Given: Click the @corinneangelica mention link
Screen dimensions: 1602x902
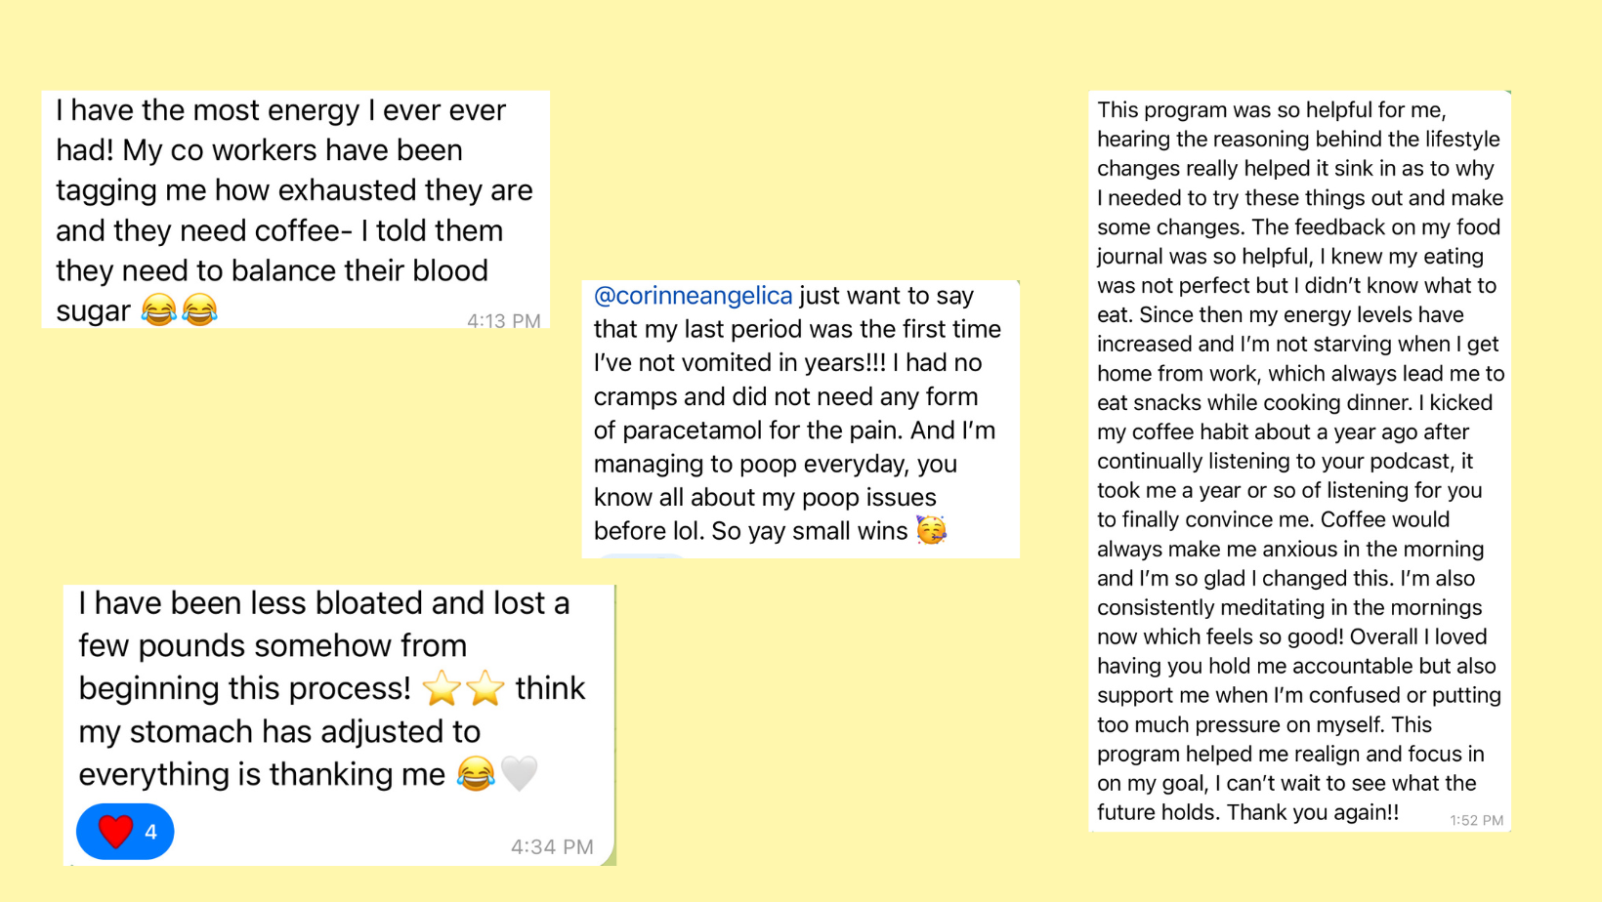Looking at the screenshot, I should click(693, 296).
